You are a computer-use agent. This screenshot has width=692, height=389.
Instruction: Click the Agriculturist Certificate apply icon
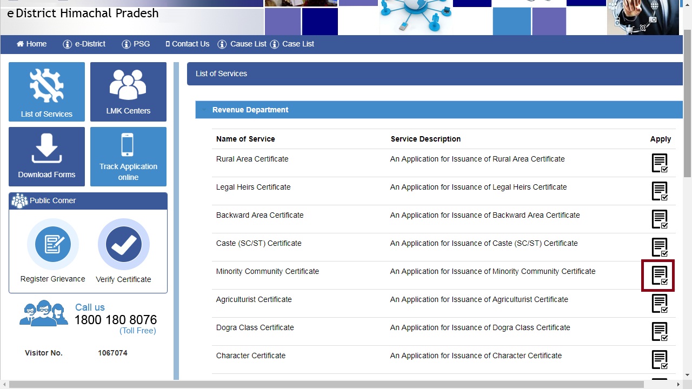(x=659, y=303)
